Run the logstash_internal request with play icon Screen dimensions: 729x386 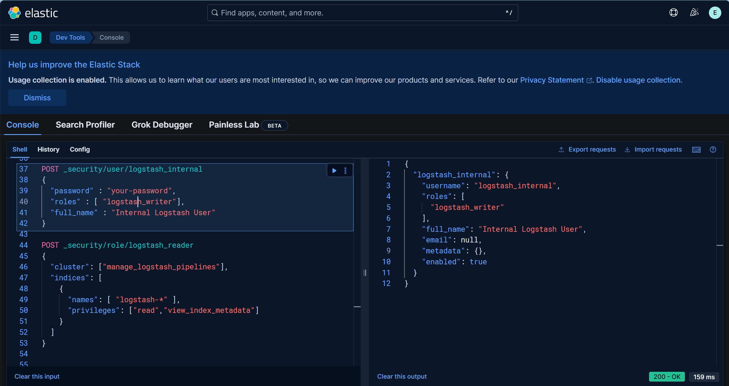coord(334,171)
